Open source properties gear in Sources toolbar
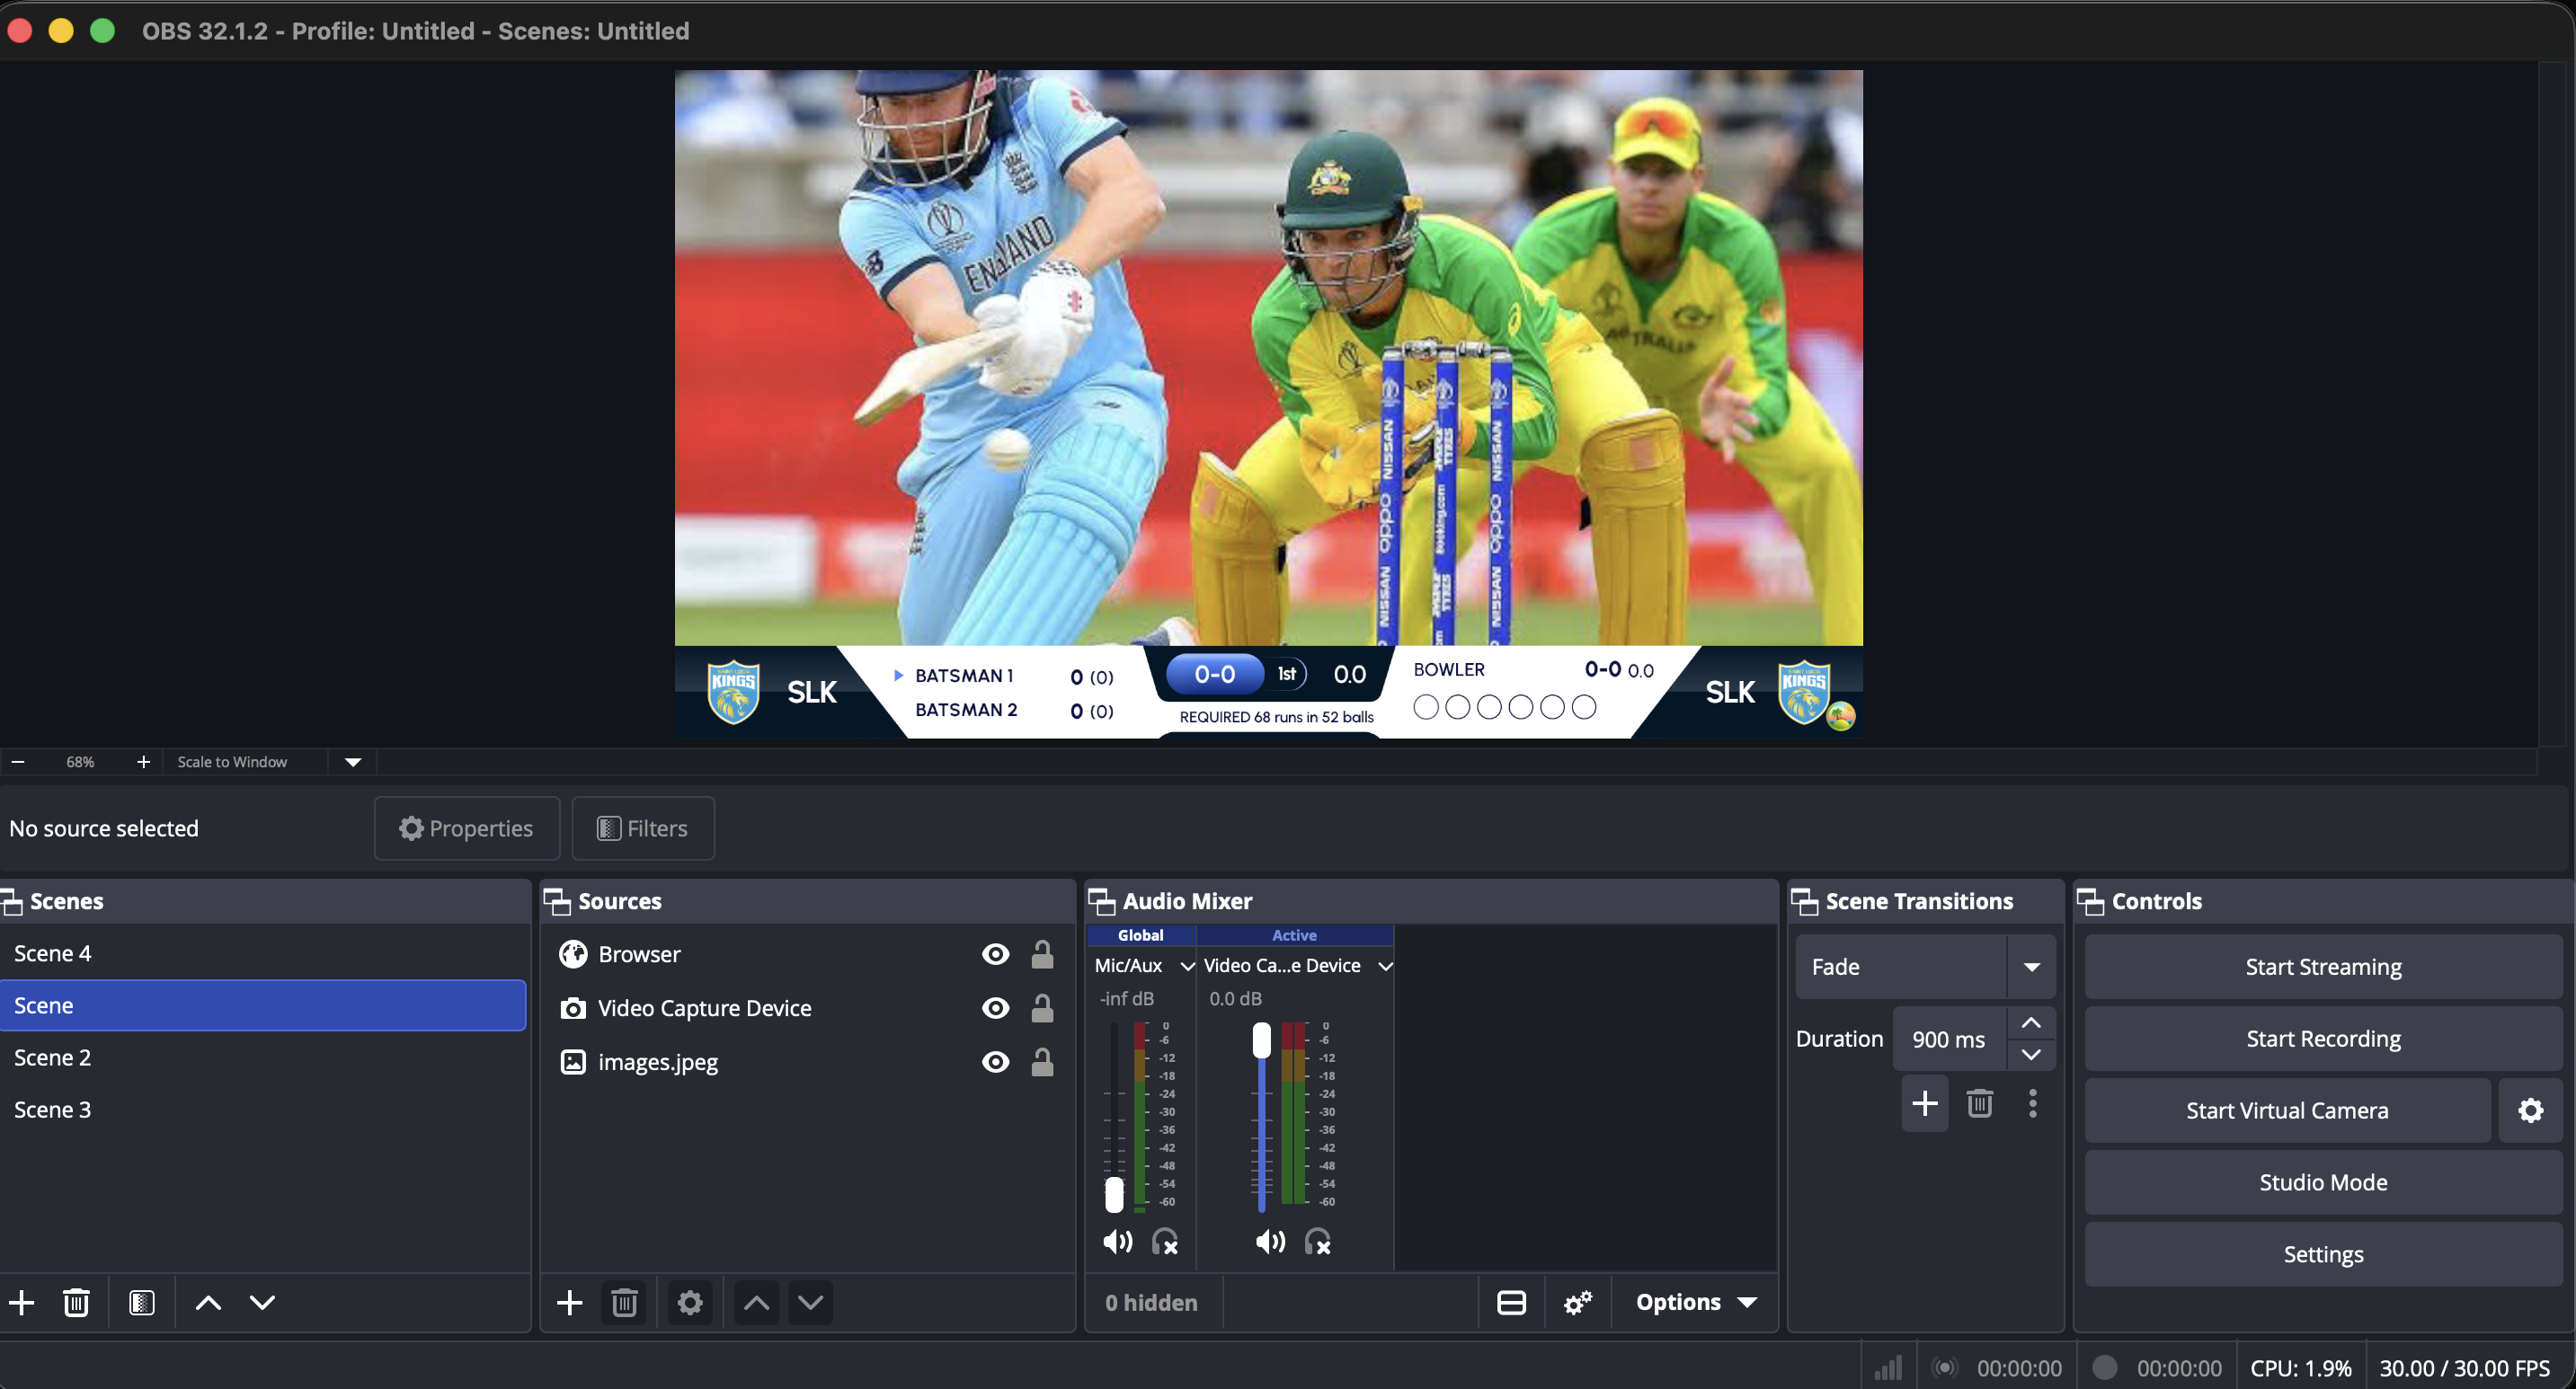This screenshot has width=2576, height=1389. 690,1302
